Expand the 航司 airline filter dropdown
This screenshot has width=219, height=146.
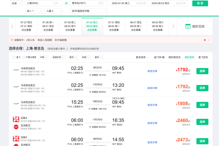(73, 57)
